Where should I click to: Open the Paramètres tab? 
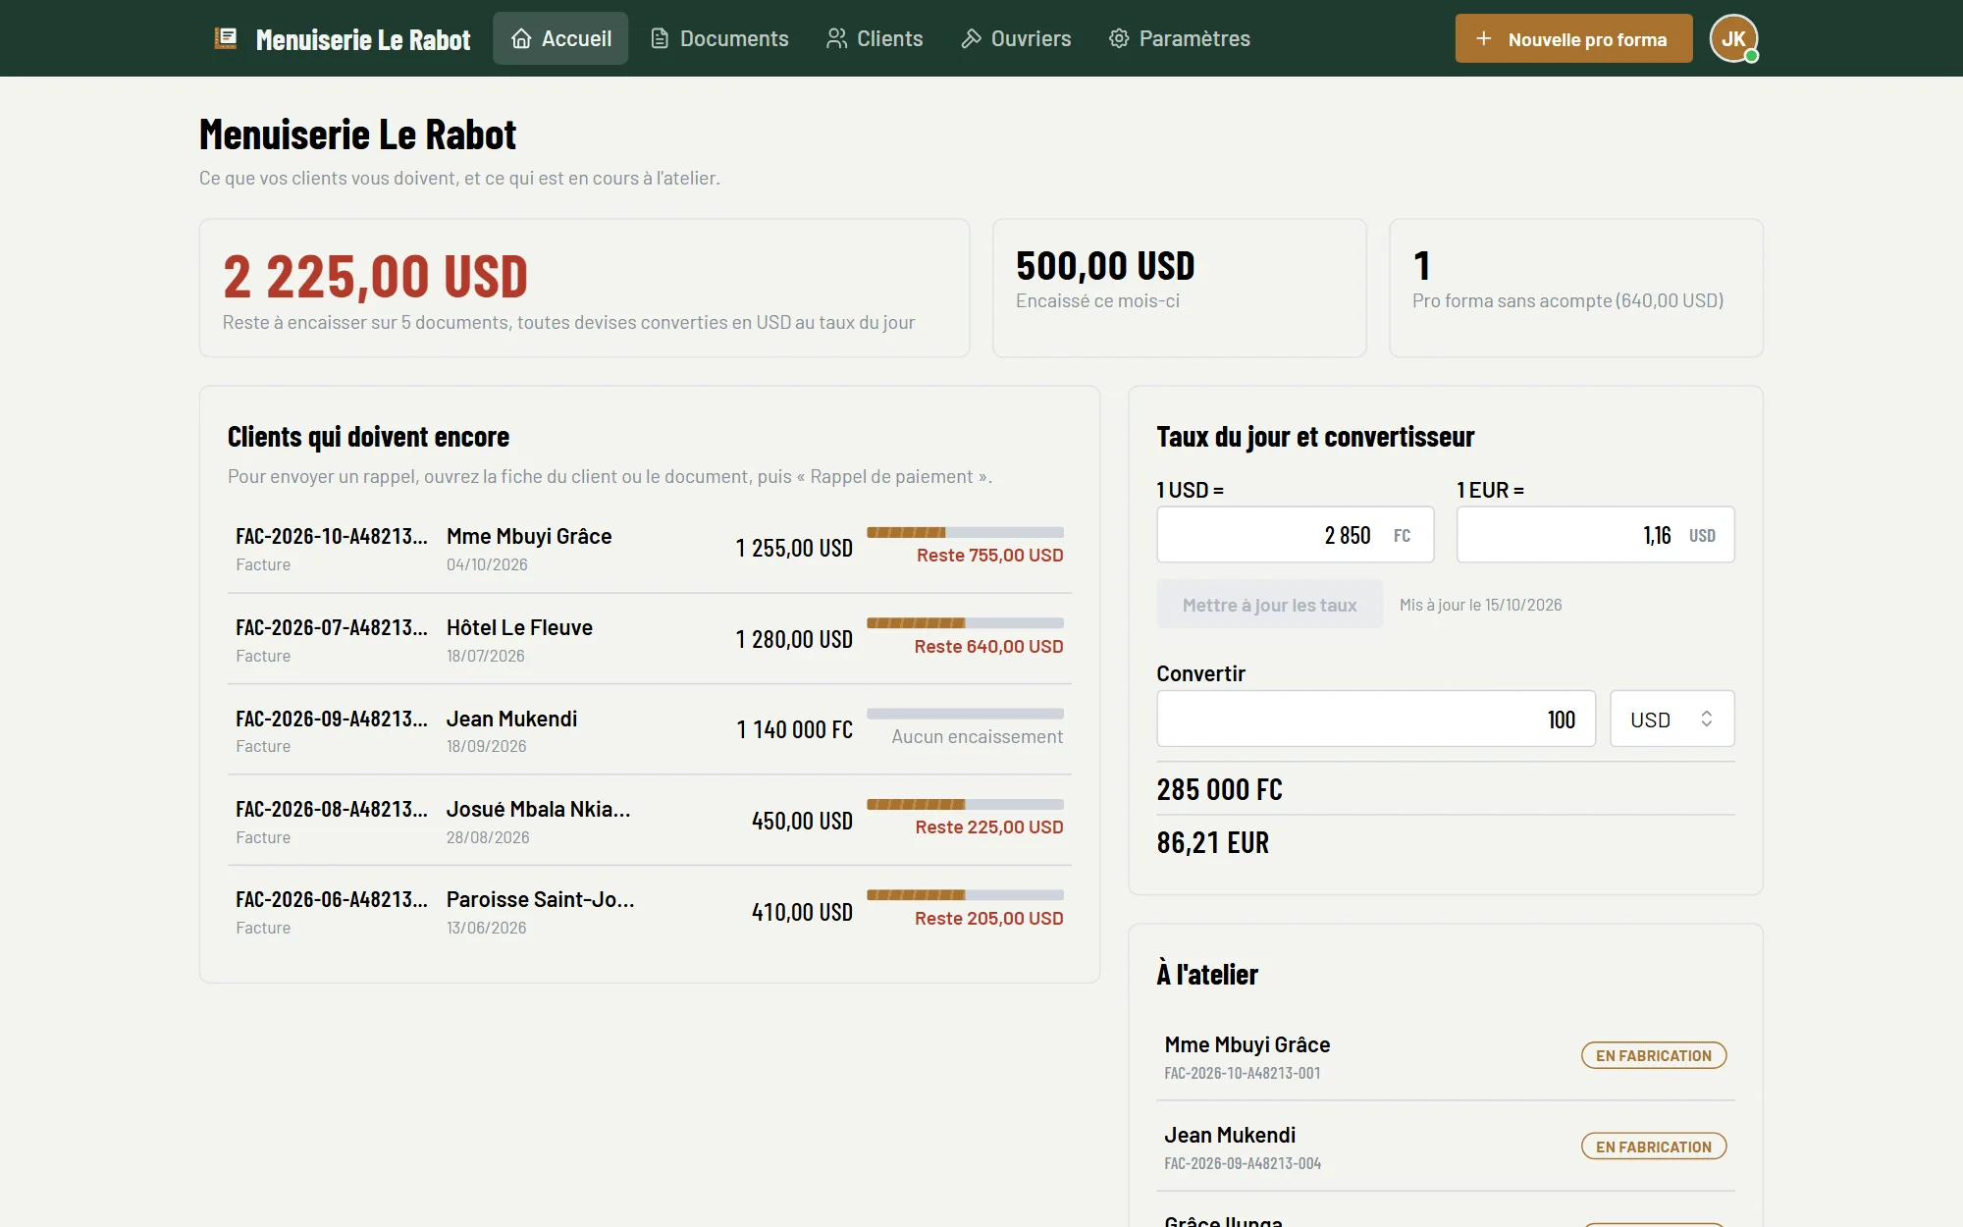[1180, 38]
